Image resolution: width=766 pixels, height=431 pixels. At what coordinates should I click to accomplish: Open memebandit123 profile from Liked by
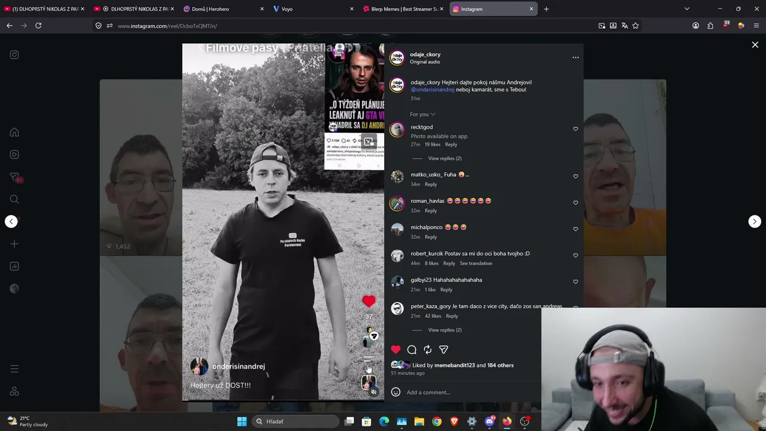pyautogui.click(x=454, y=365)
